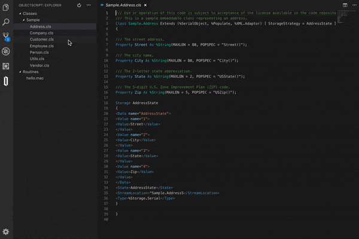Open the Extensions view icon
Viewport: 359px width, 239px height.
[6, 66]
